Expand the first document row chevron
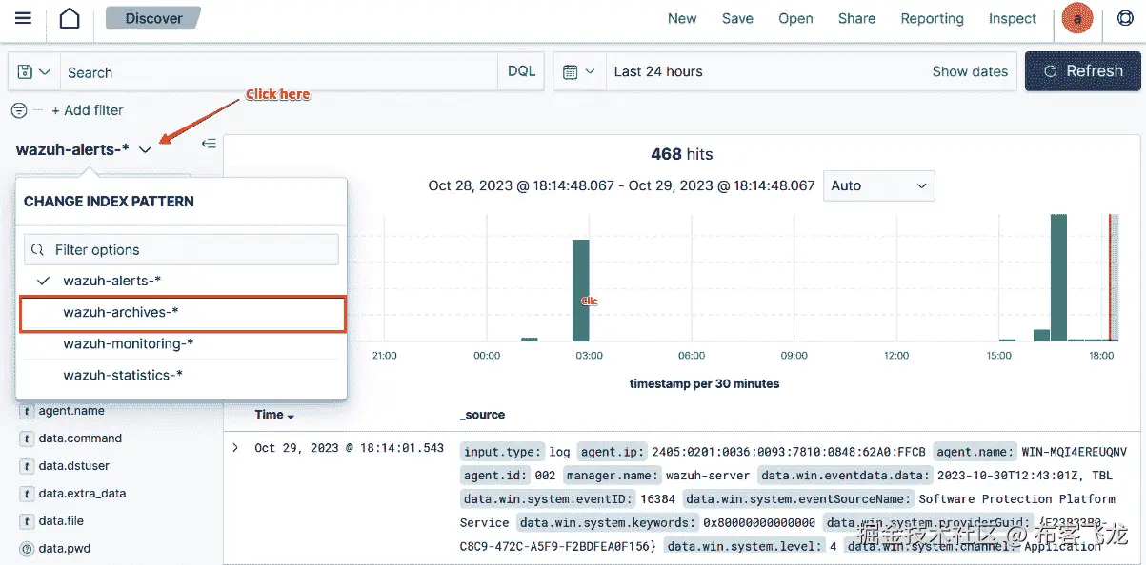The width and height of the screenshot is (1146, 565). coord(235,447)
